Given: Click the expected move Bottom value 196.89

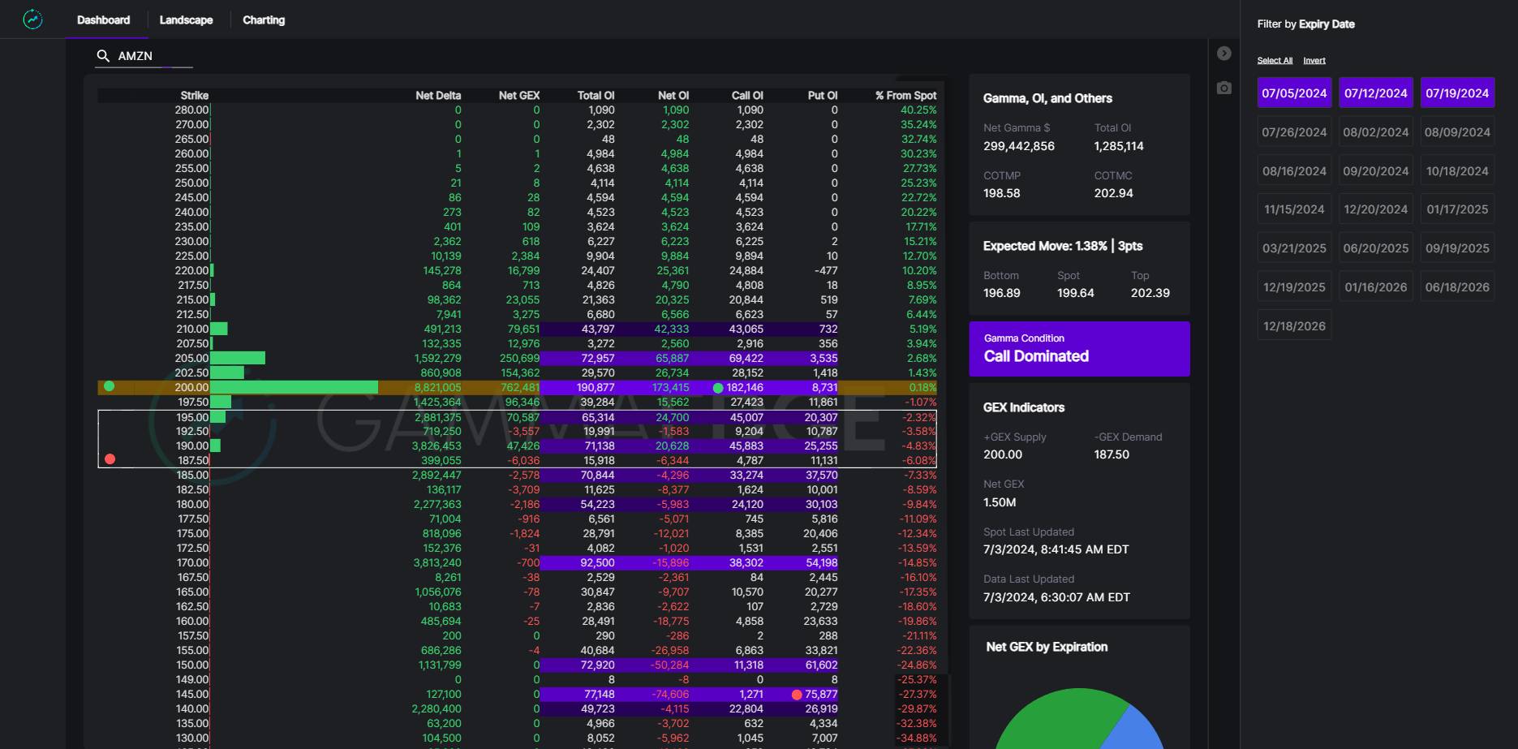Looking at the screenshot, I should (1002, 293).
